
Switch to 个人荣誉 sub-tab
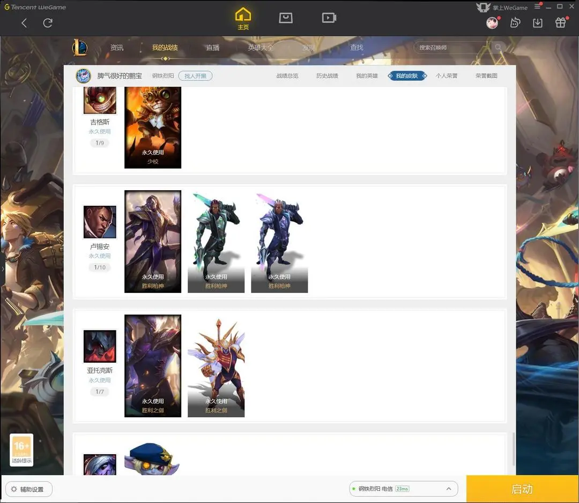tap(447, 76)
